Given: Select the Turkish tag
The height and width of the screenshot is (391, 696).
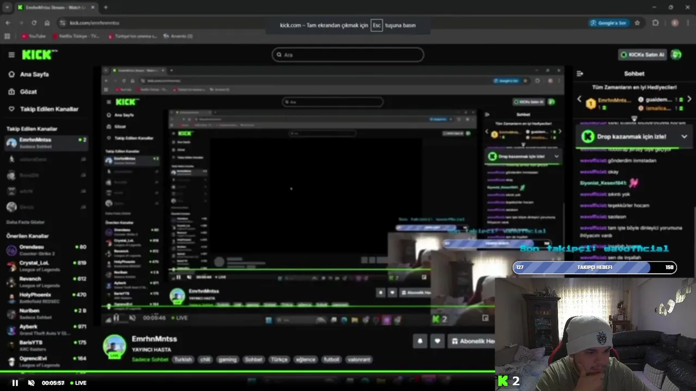Looking at the screenshot, I should pyautogui.click(x=183, y=360).
